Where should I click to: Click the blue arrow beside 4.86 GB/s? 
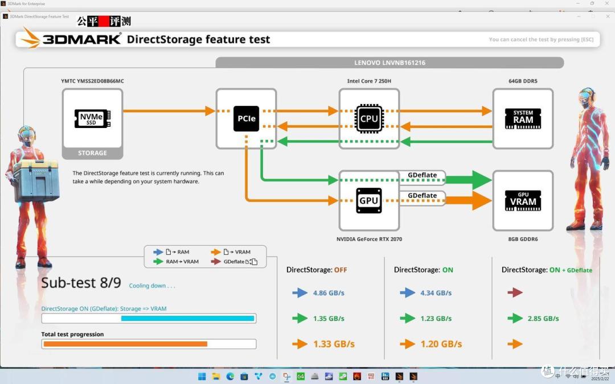300,293
